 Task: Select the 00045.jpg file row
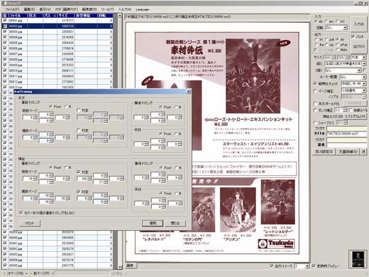pyautogui.click(x=58, y=265)
